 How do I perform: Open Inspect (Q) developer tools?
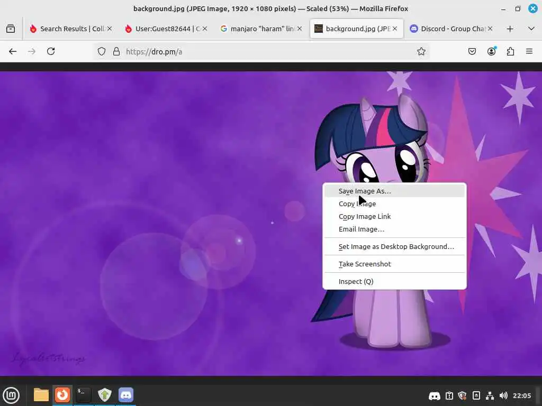[x=394, y=281]
